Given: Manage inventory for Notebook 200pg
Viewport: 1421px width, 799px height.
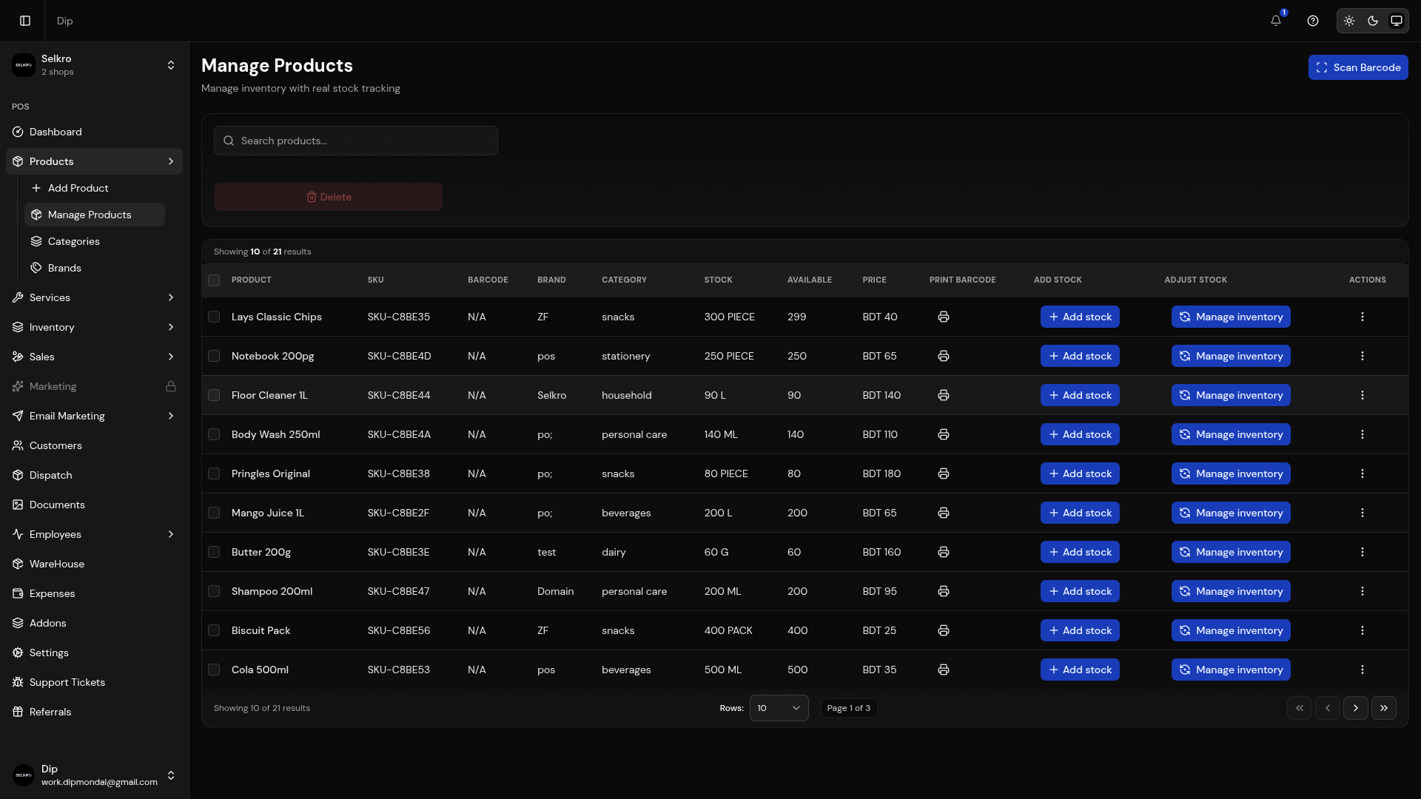Looking at the screenshot, I should (x=1231, y=356).
